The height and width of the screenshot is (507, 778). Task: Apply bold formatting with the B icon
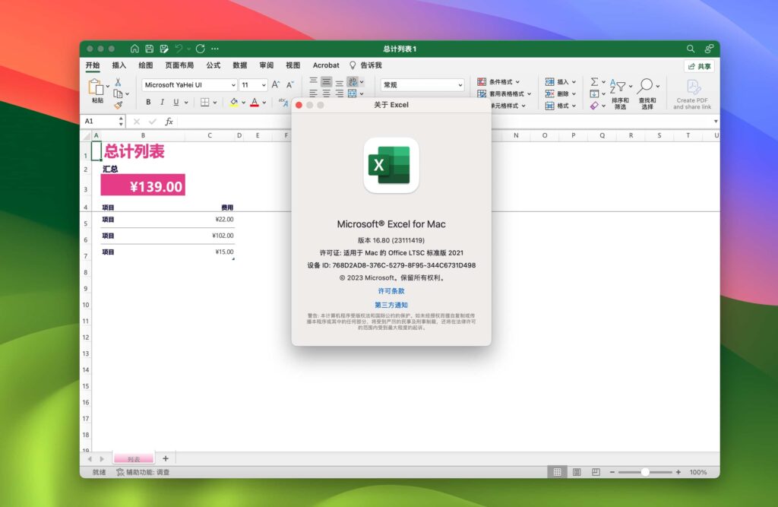149,102
